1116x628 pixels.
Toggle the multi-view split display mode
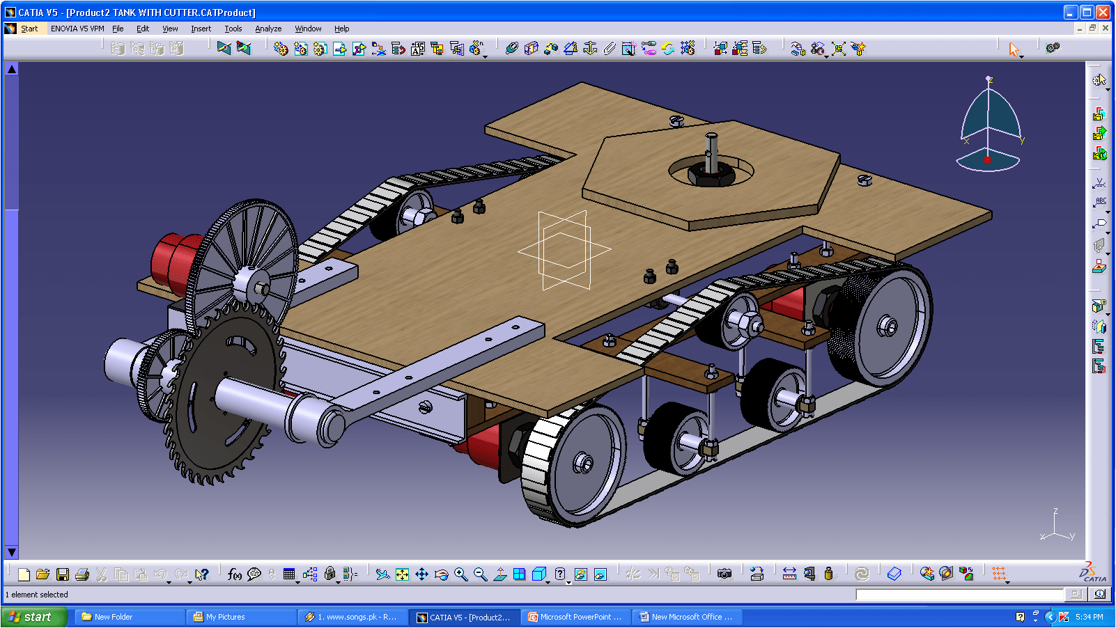pos(519,574)
